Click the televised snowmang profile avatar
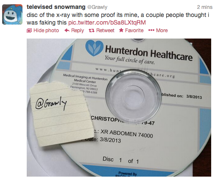The height and width of the screenshot is (180, 215). [12, 14]
